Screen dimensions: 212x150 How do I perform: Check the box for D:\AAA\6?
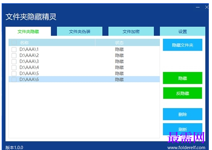coord(14,80)
